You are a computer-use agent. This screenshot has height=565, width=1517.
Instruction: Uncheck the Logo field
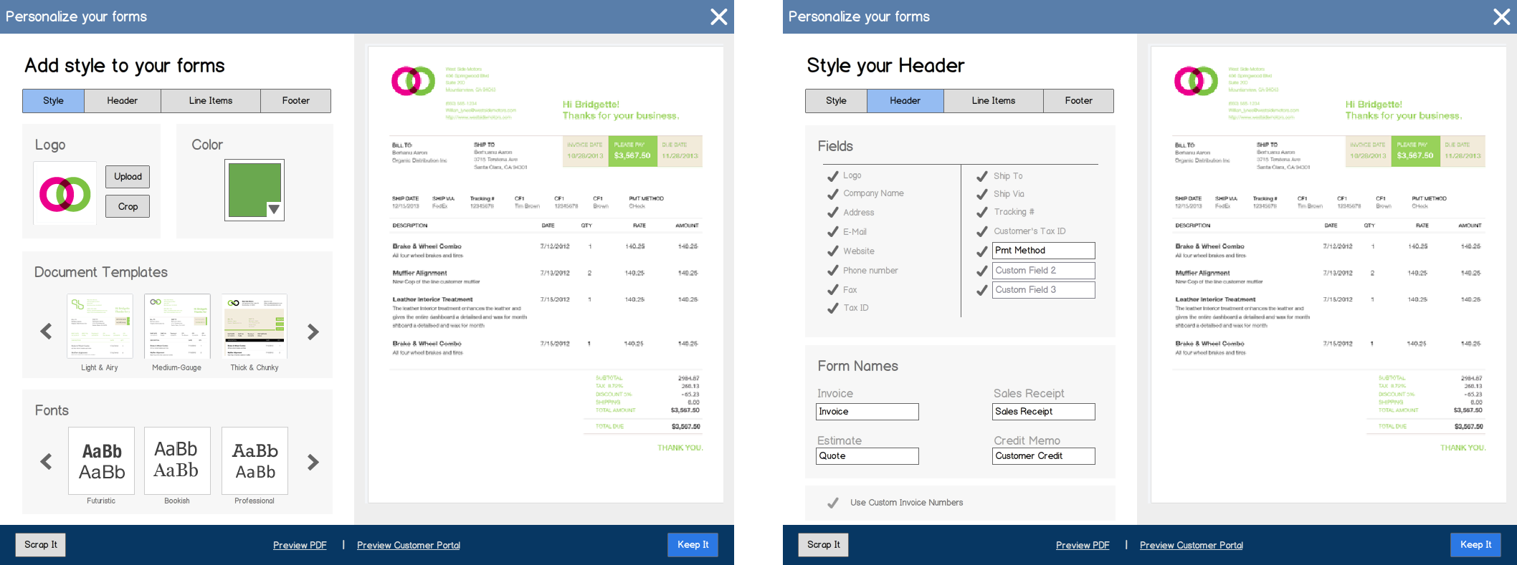point(833,175)
